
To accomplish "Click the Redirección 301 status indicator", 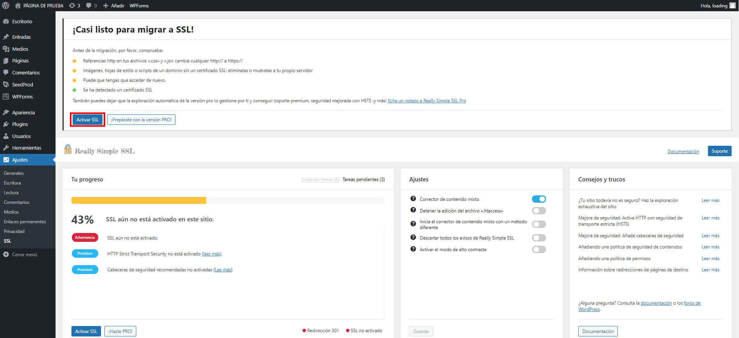I will (321, 331).
